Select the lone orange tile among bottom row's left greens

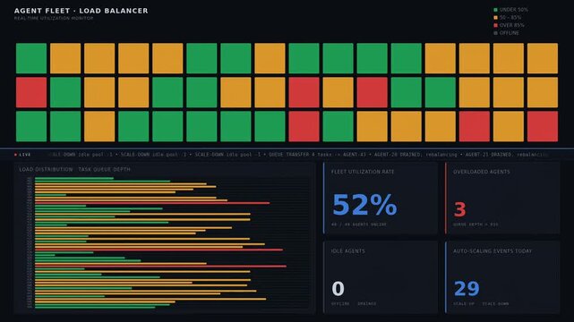(99, 126)
